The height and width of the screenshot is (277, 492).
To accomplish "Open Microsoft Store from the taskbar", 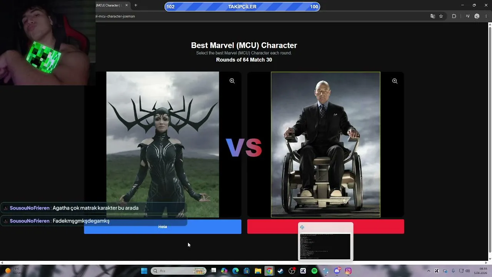I will (x=247, y=271).
